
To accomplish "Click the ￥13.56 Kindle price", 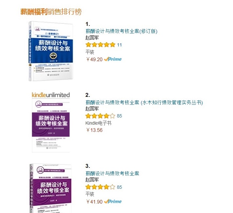I will pos(94,130).
